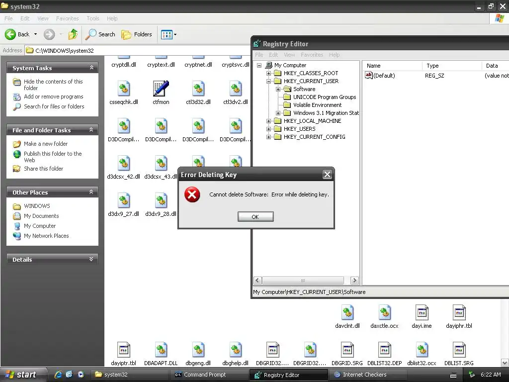This screenshot has height=382, width=509.
Task: Select Volatile Environment key in Registry tree
Action: coord(317,105)
